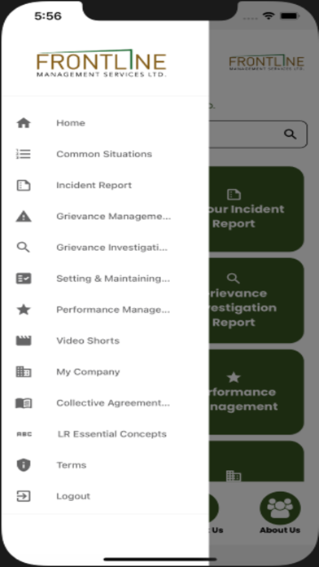319x567 pixels.
Task: Click the 5:56 clock in status bar
Action: tap(48, 16)
